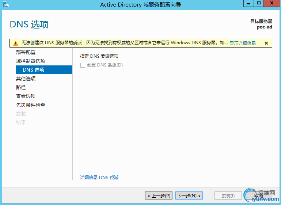This screenshot has width=281, height=205.
Task: Click the 目标服务器 label
Action: (261, 22)
